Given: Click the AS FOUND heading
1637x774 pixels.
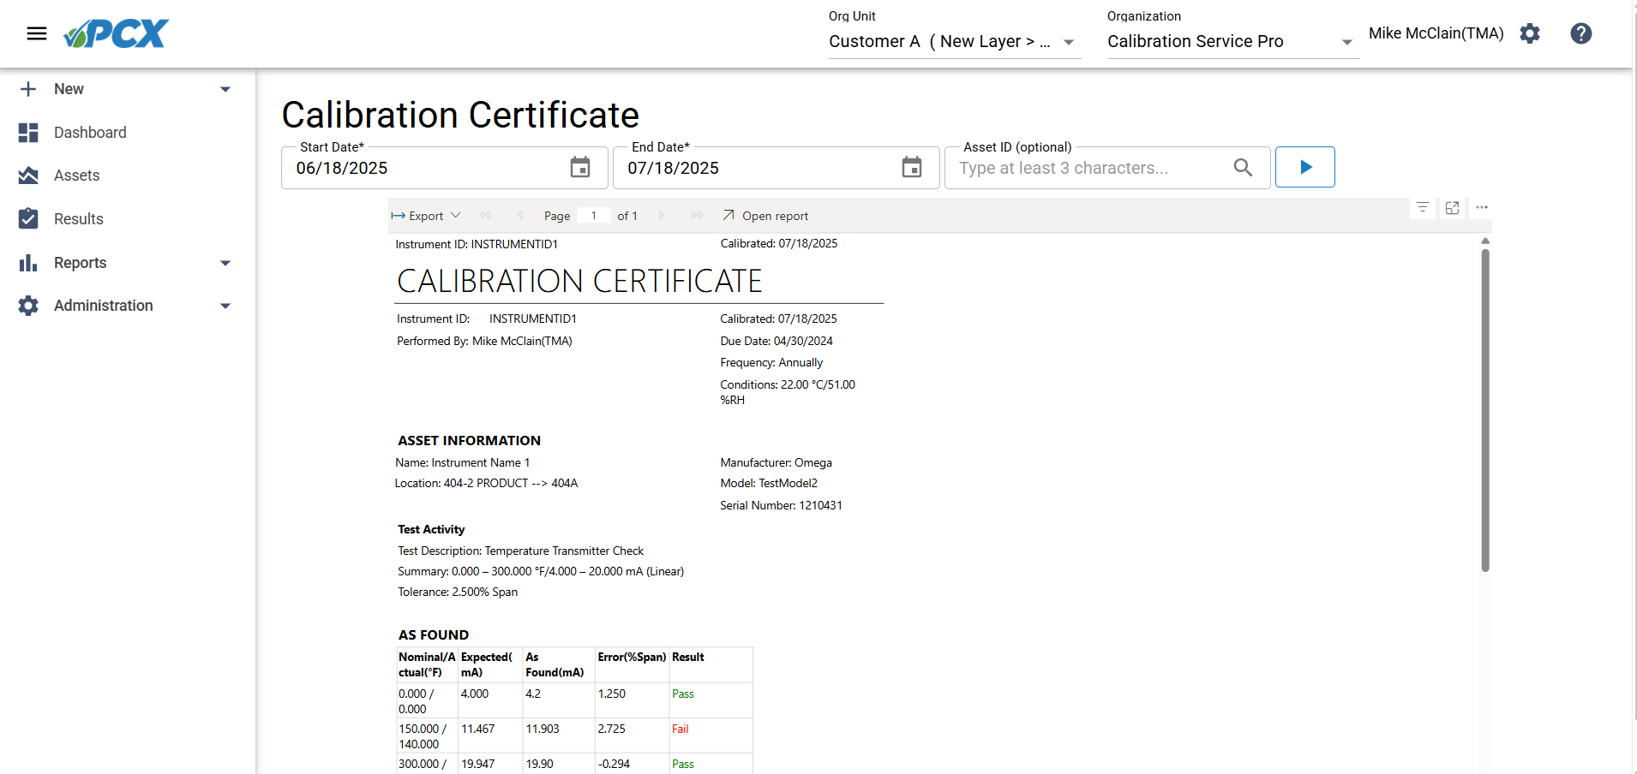Looking at the screenshot, I should [434, 634].
